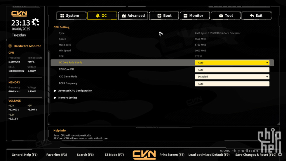Click the CPU Core VID label

click(67, 69)
